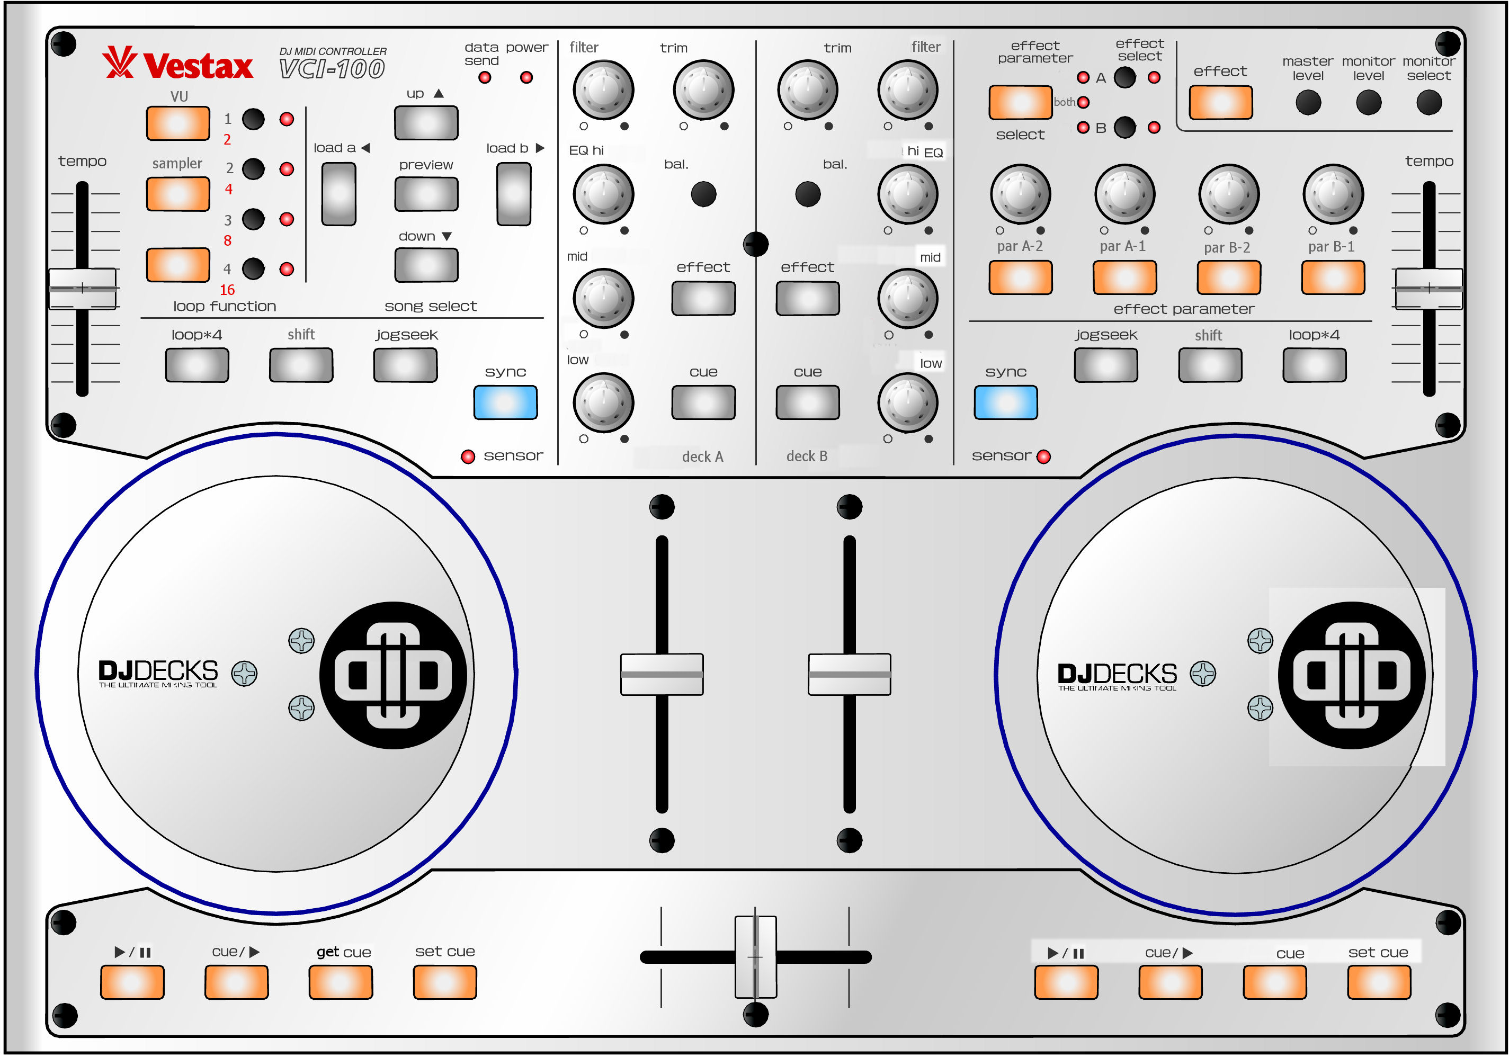Toggle deck B effect button

[x=808, y=298]
